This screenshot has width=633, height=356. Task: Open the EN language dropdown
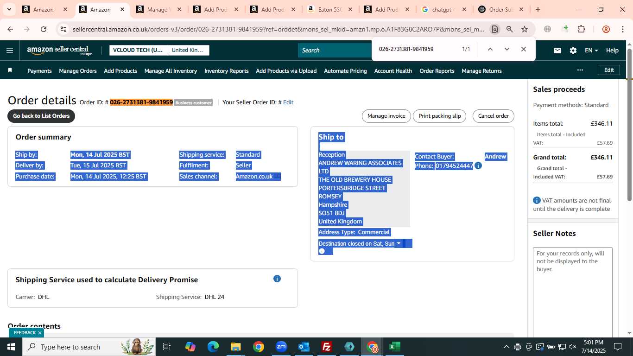(x=591, y=51)
